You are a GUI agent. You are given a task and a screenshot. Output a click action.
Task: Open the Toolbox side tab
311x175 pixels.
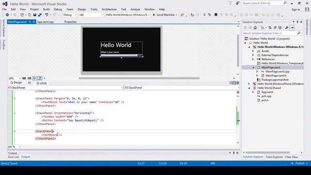click(x=3, y=44)
